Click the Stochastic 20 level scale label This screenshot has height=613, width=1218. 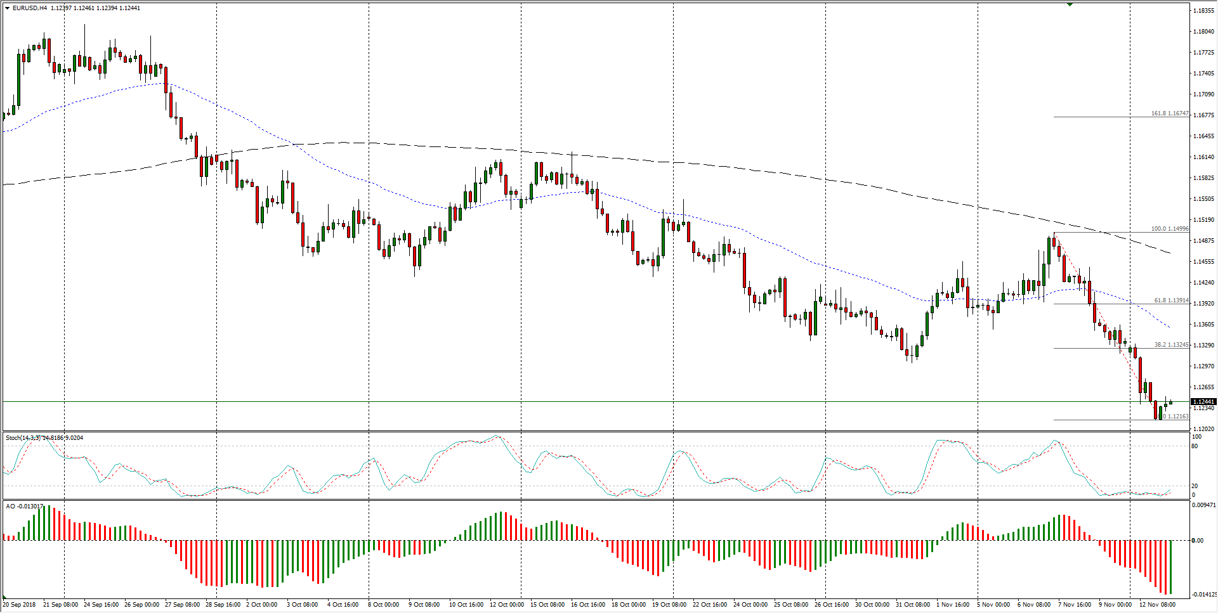pyautogui.click(x=1195, y=486)
